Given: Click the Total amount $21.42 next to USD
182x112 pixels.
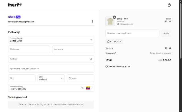Looking at the screenshot, I should [167, 60].
